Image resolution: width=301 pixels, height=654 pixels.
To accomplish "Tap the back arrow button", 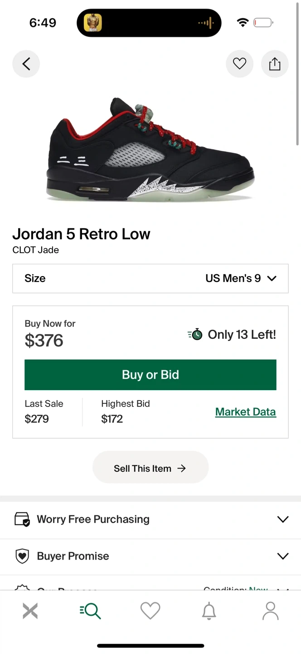I will coord(26,64).
